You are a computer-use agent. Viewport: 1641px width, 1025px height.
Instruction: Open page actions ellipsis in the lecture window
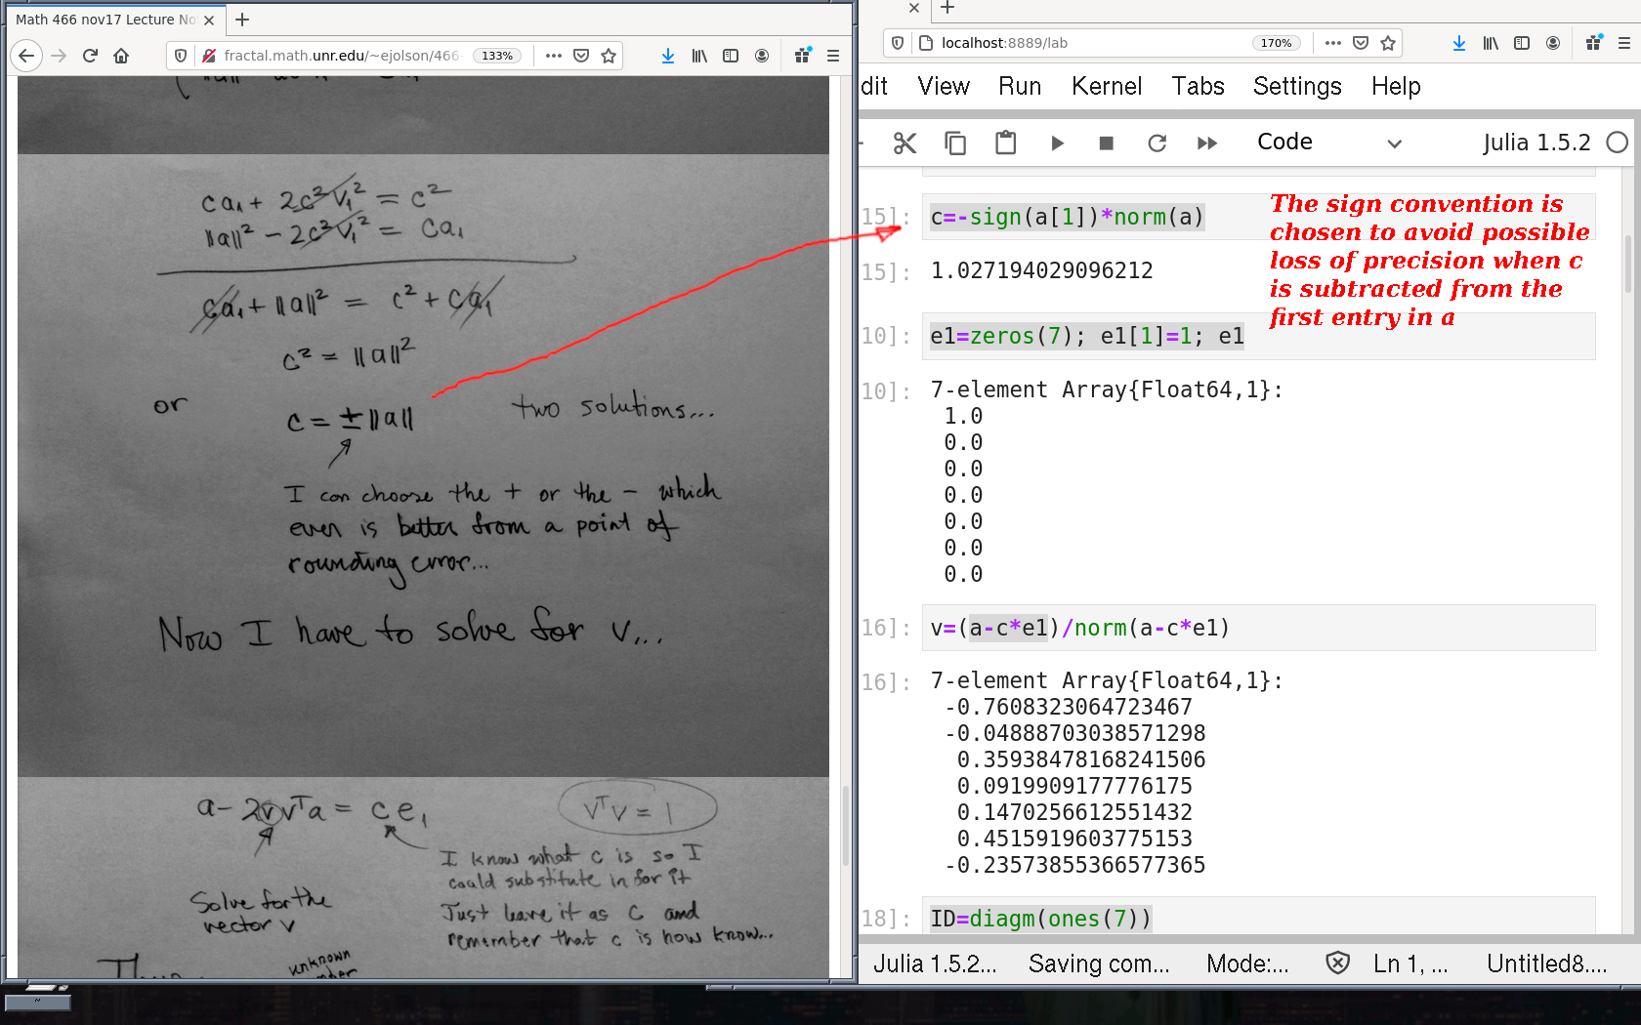tap(554, 56)
